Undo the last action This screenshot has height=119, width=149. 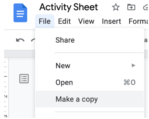point(20,40)
